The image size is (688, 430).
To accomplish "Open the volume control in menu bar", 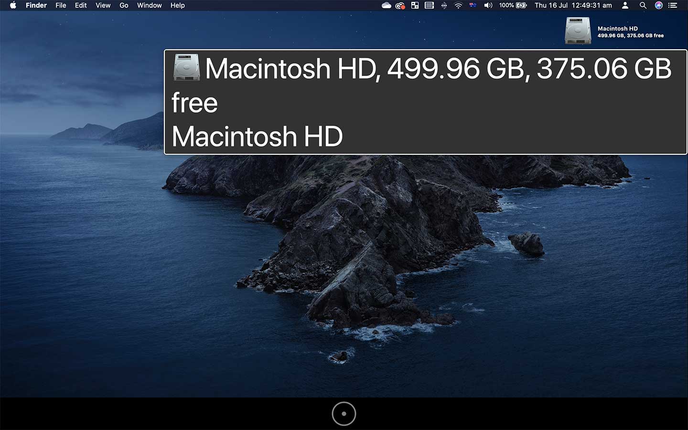I will (x=488, y=5).
